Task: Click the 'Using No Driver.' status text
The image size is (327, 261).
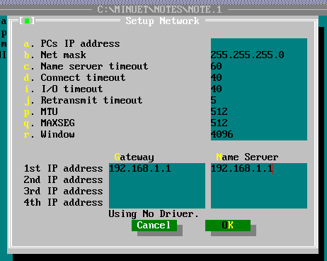Action: [x=154, y=214]
